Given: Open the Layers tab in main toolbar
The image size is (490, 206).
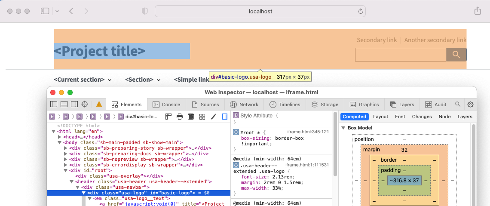Looking at the screenshot, I should click(402, 105).
